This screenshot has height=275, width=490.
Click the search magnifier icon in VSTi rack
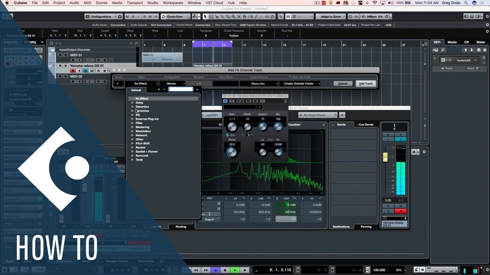point(443,50)
